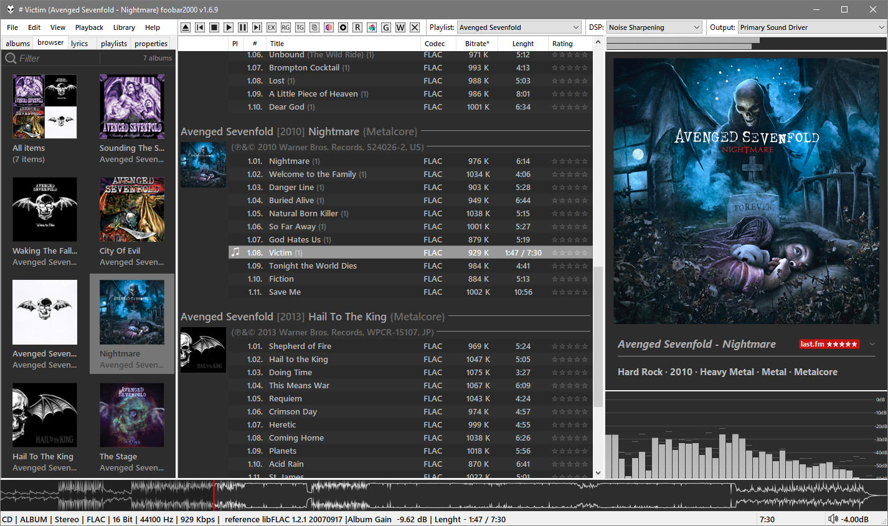Stop playback with the Stop button
Screen dimensions: 888x526
tap(214, 27)
